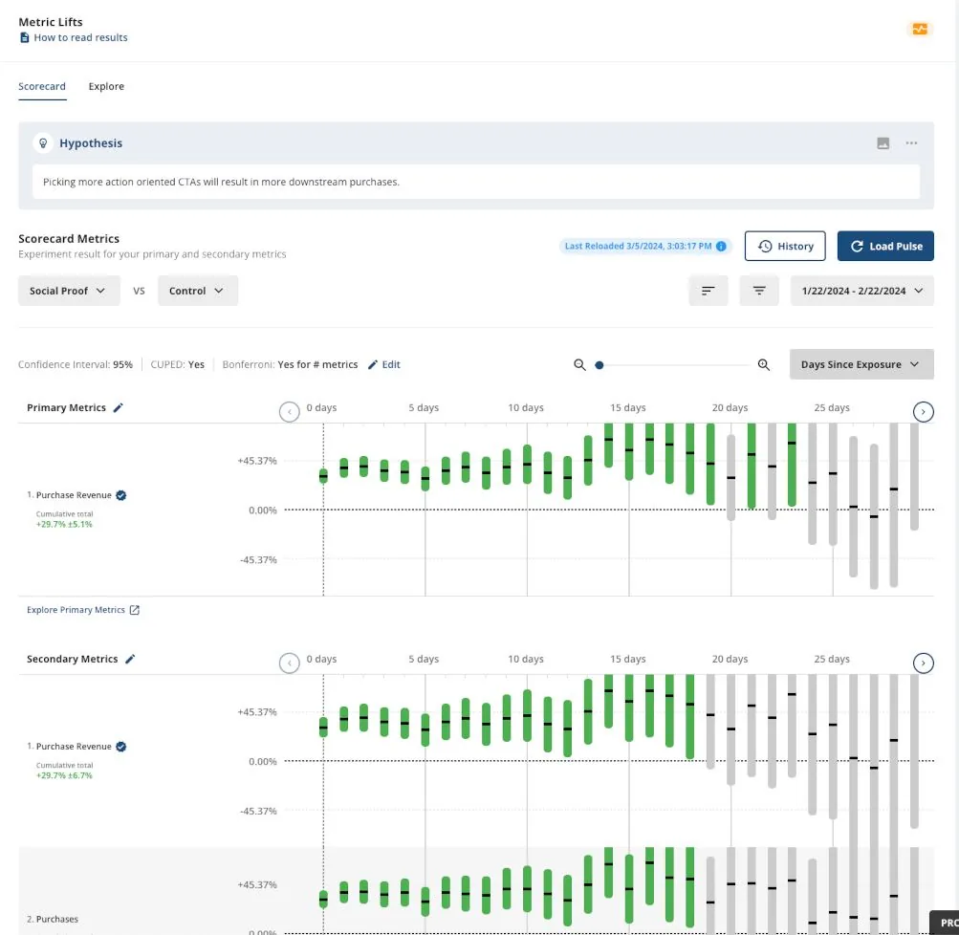Screen dimensions: 959x935
Task: Open the 1/22/2024 - 2/22/2024 date range dropdown
Action: [x=861, y=291]
